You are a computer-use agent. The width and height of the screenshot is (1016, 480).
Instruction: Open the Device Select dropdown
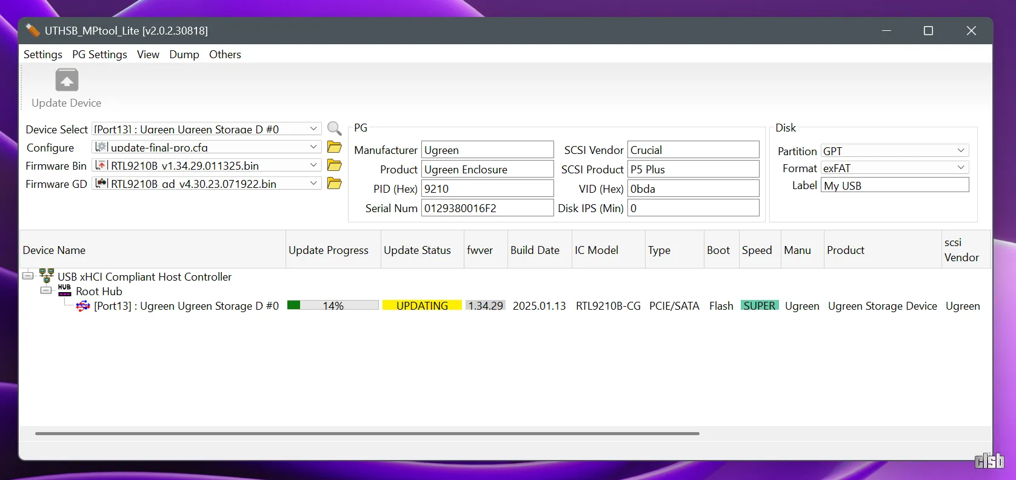(313, 129)
